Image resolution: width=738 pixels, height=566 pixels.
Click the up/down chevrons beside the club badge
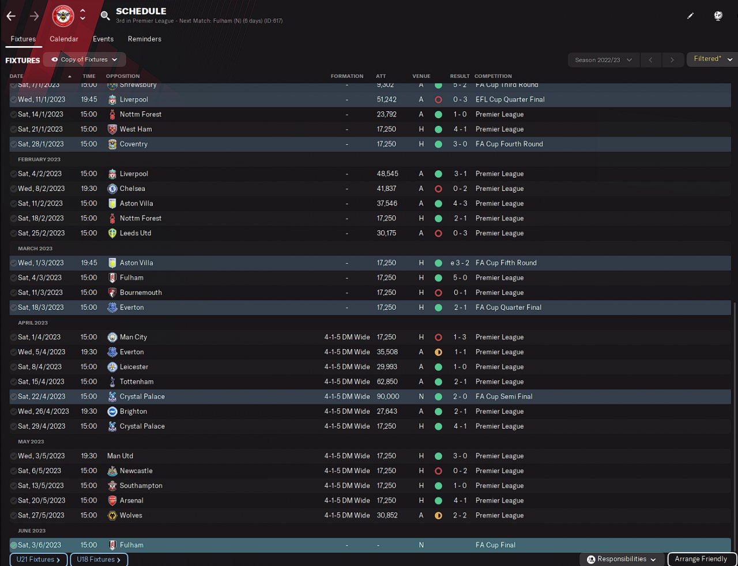[82, 14]
